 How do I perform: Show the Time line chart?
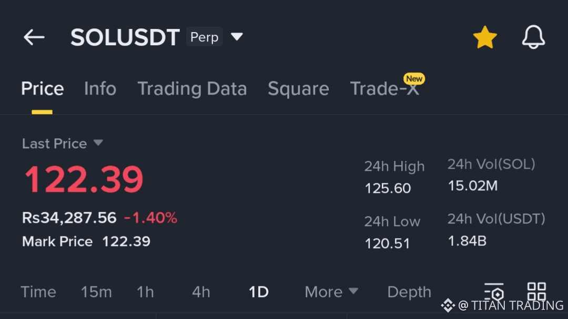pos(38,292)
